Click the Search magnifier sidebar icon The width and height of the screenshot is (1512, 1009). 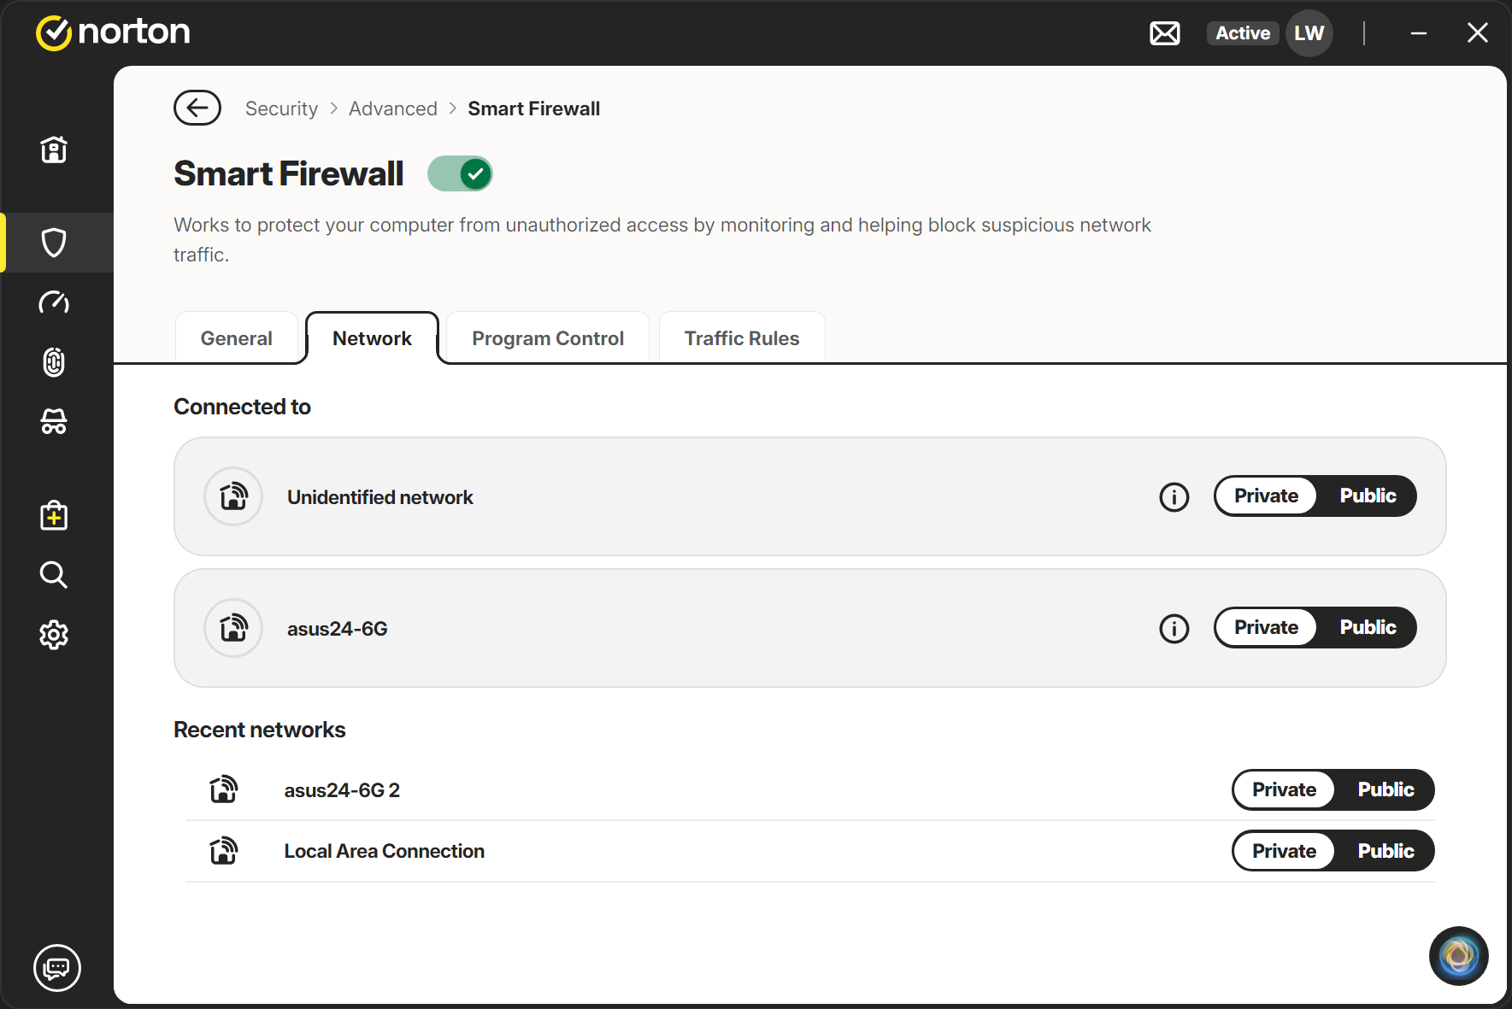click(54, 575)
